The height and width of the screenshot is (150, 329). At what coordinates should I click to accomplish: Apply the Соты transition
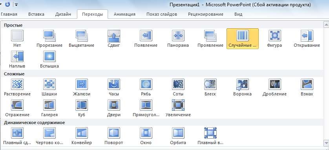click(178, 87)
